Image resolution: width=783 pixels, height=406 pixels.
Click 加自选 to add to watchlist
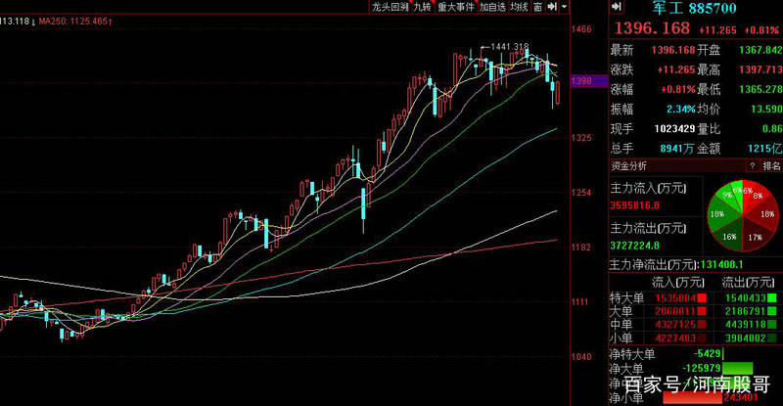click(492, 7)
